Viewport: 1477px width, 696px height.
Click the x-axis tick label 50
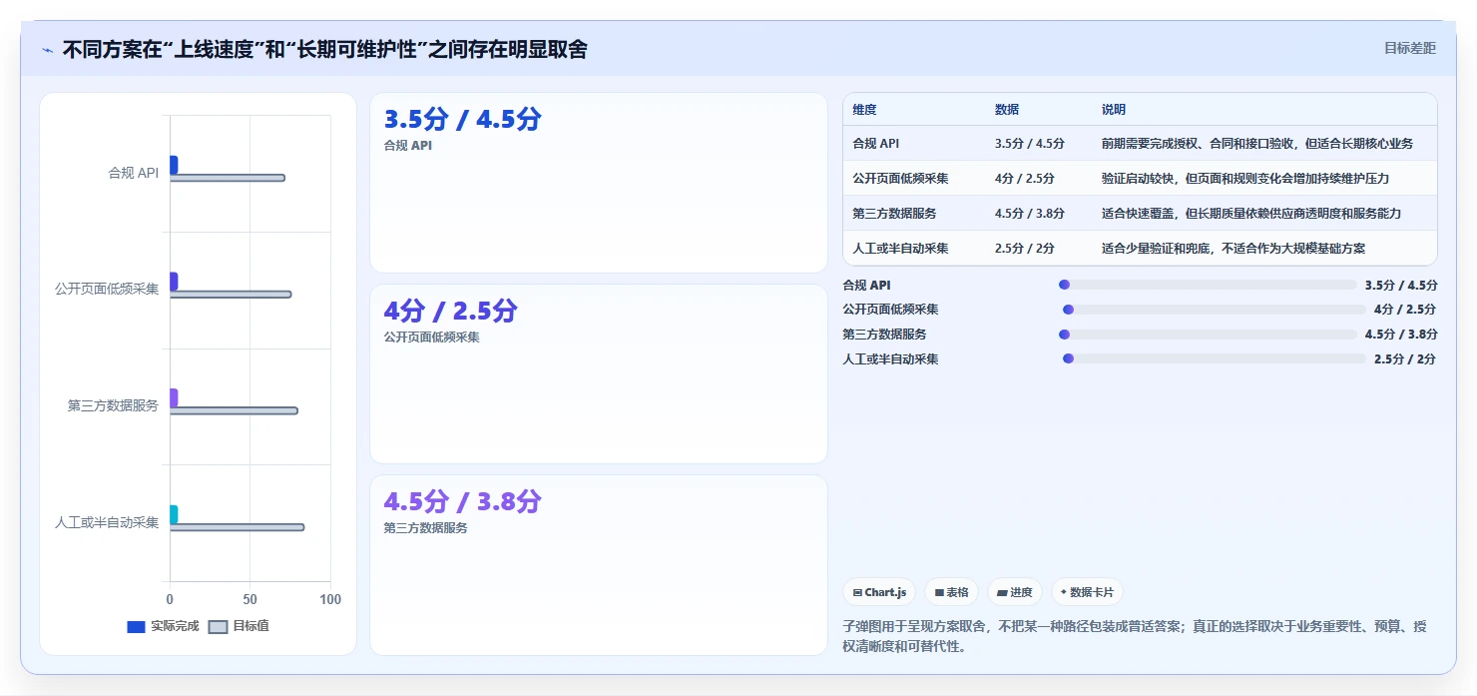[x=249, y=600]
